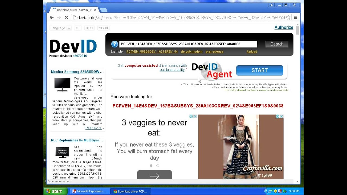
Task: Click the red searched device ID text
Action: point(198,106)
